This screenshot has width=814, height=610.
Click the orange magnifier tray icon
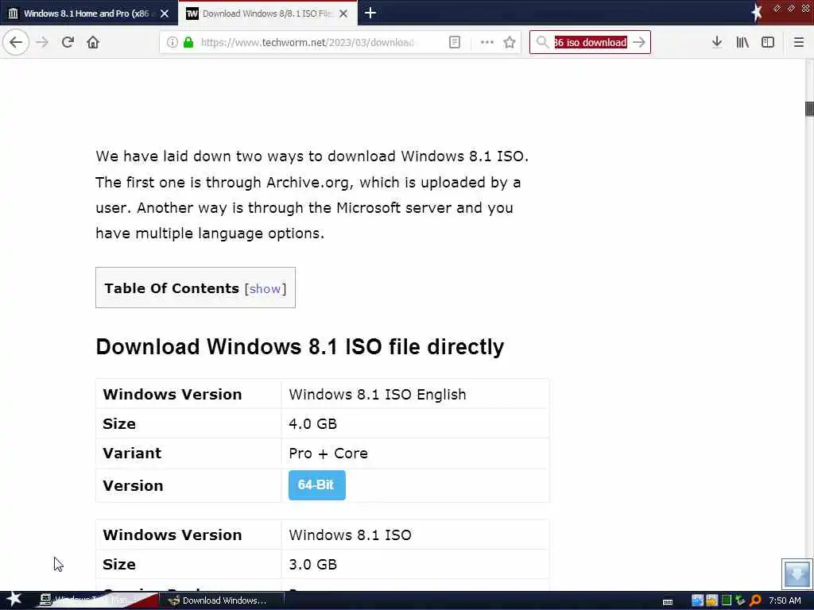[755, 600]
